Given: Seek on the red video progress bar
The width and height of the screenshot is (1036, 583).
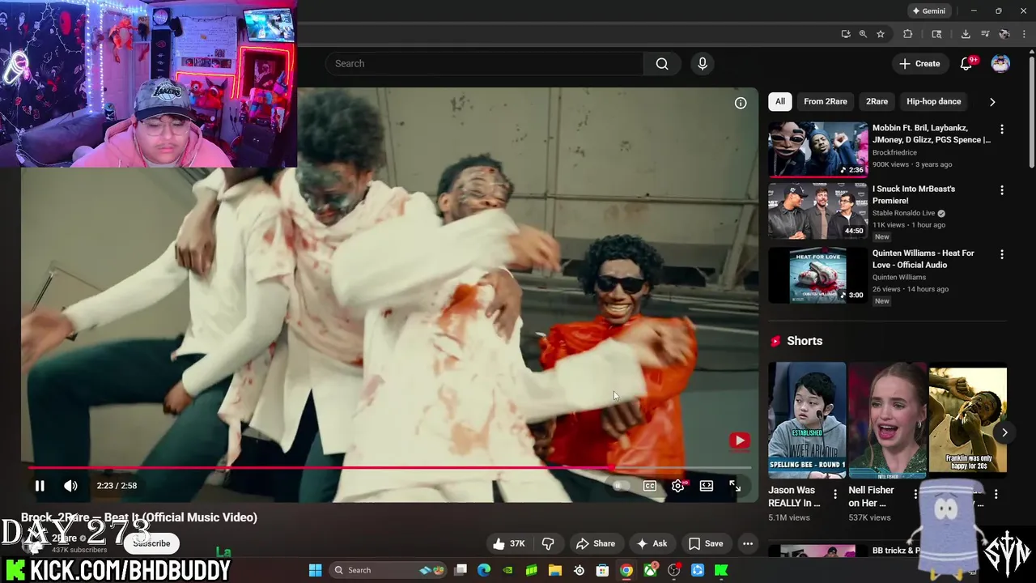Looking at the screenshot, I should [389, 468].
